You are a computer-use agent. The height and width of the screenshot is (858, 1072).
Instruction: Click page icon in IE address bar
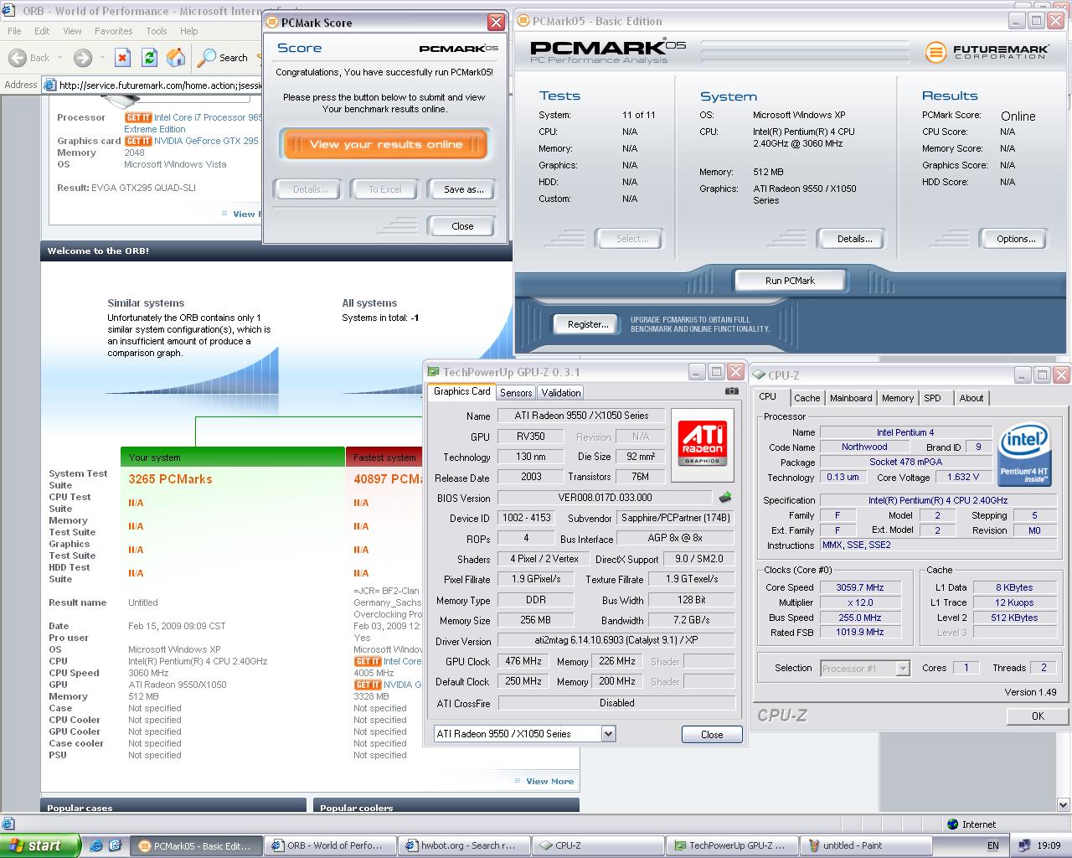click(x=49, y=85)
